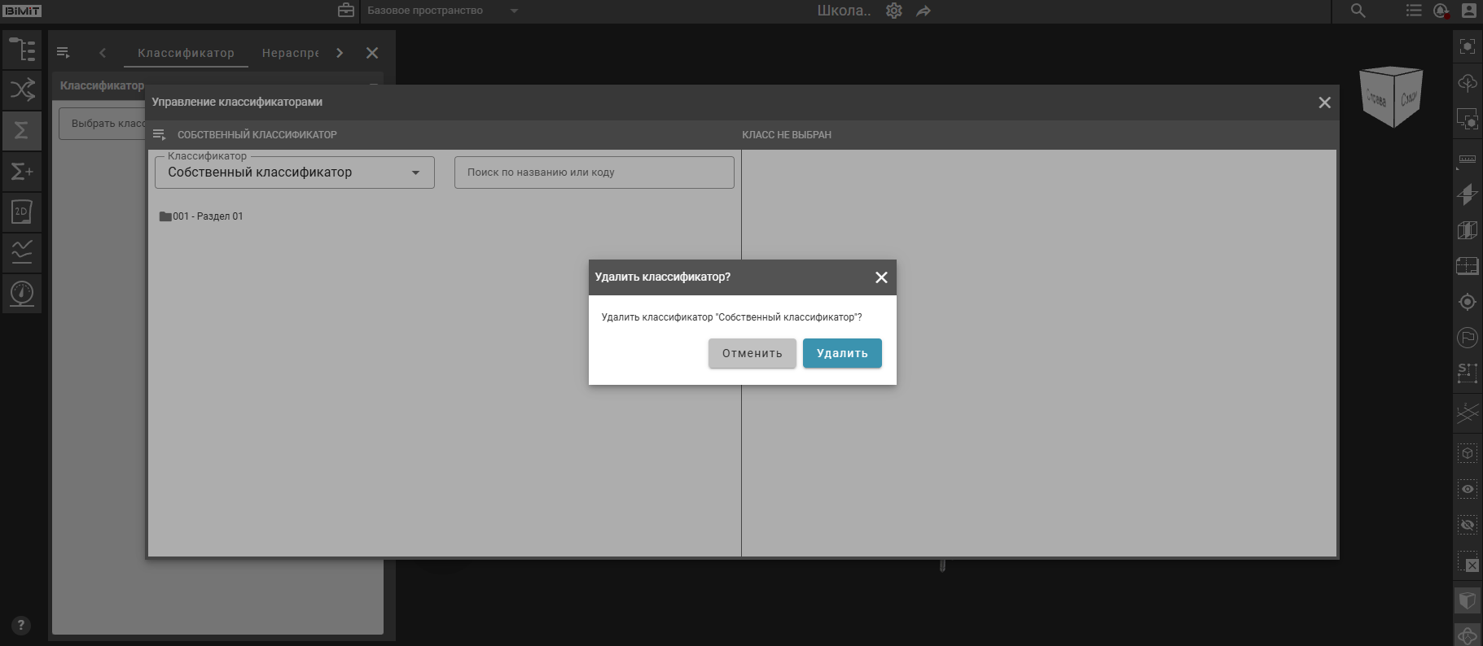Viewport: 1483px width, 646px height.
Task: Click the view orientation cube
Action: (x=1391, y=97)
